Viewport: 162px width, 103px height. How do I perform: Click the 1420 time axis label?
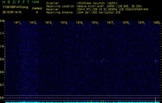156,22
